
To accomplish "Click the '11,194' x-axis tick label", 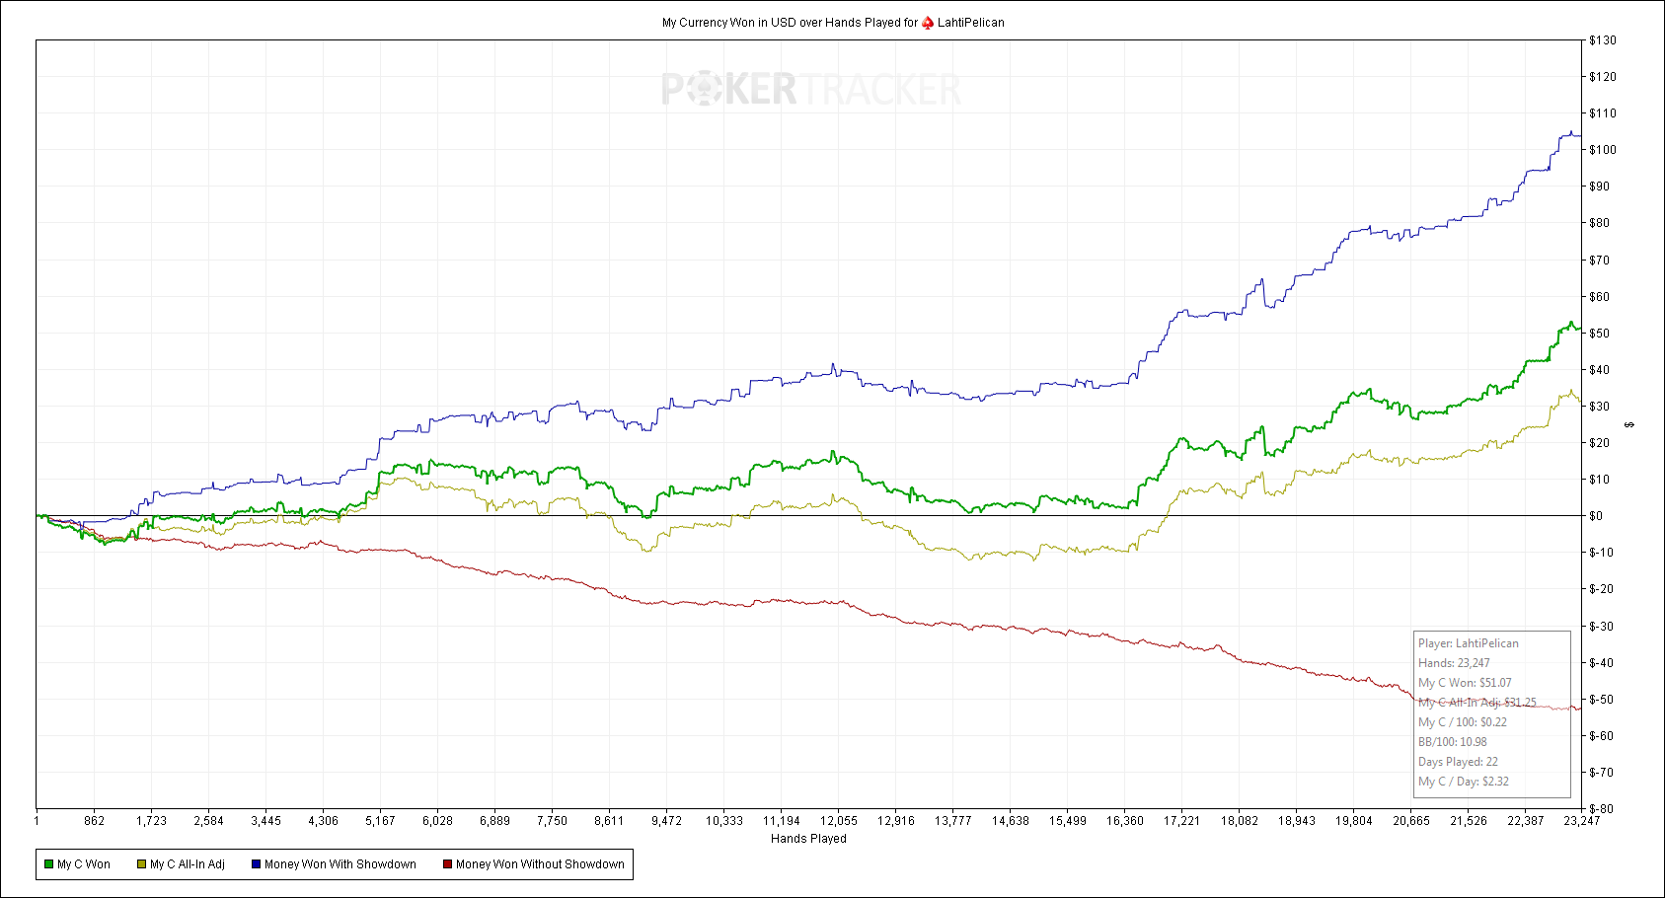I will click(781, 821).
